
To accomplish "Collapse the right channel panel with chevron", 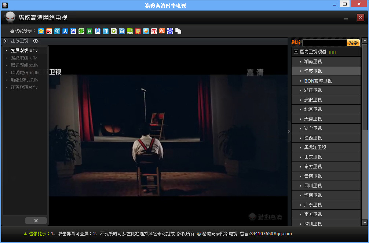I will pos(289,131).
